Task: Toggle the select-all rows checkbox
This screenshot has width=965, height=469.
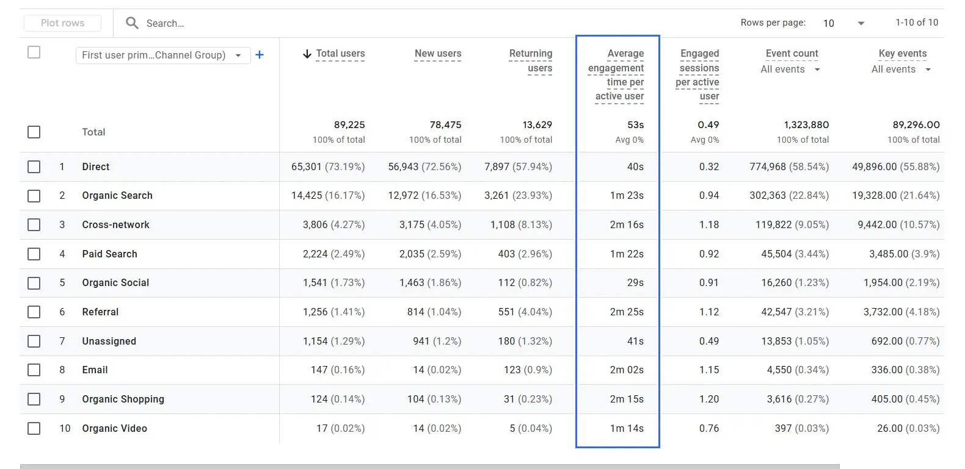Action: coord(34,52)
